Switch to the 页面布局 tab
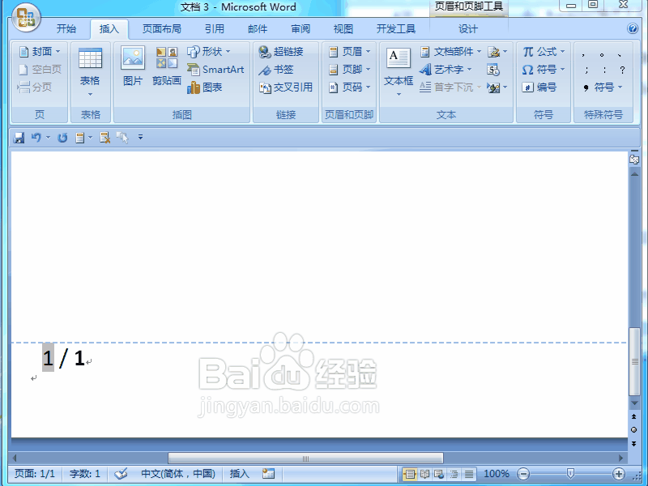This screenshot has height=486, width=648. tap(161, 29)
